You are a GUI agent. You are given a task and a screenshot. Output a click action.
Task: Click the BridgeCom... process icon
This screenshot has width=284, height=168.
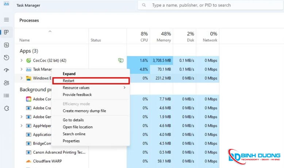pos(28,144)
